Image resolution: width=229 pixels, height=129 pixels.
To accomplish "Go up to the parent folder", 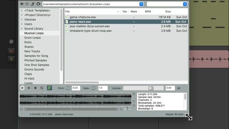I will click(33, 4).
